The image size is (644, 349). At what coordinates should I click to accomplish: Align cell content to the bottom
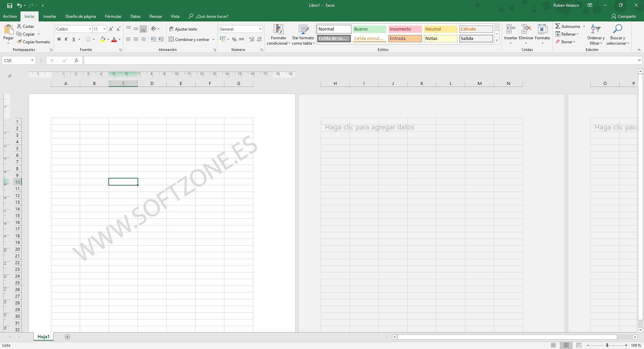(143, 29)
